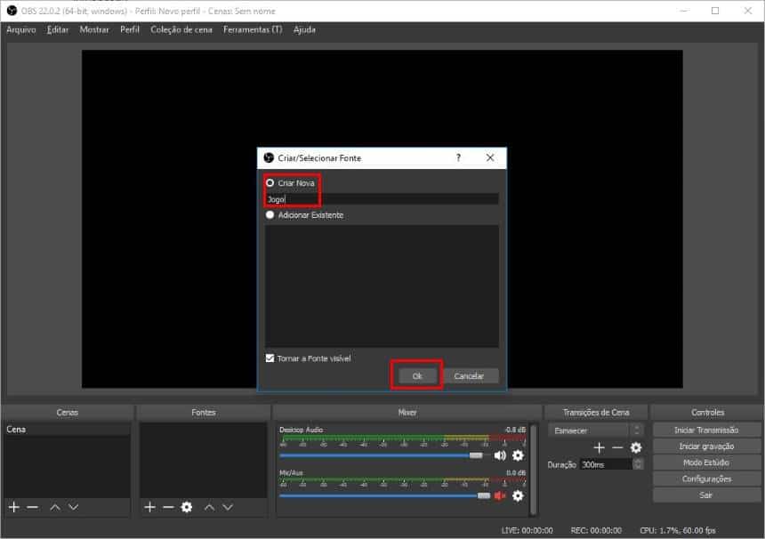This screenshot has width=765, height=539.
Task: Click the Mic/Aux volume slider
Action: (x=385, y=496)
